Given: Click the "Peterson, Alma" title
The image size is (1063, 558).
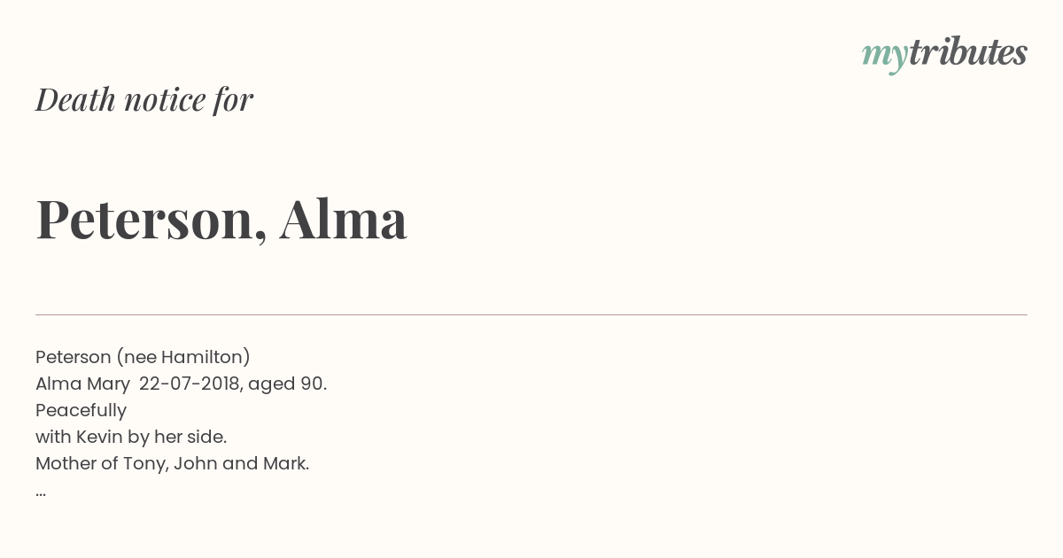Looking at the screenshot, I should pos(221,219).
